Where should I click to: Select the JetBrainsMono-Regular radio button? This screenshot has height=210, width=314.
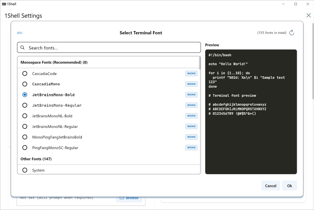coord(25,105)
